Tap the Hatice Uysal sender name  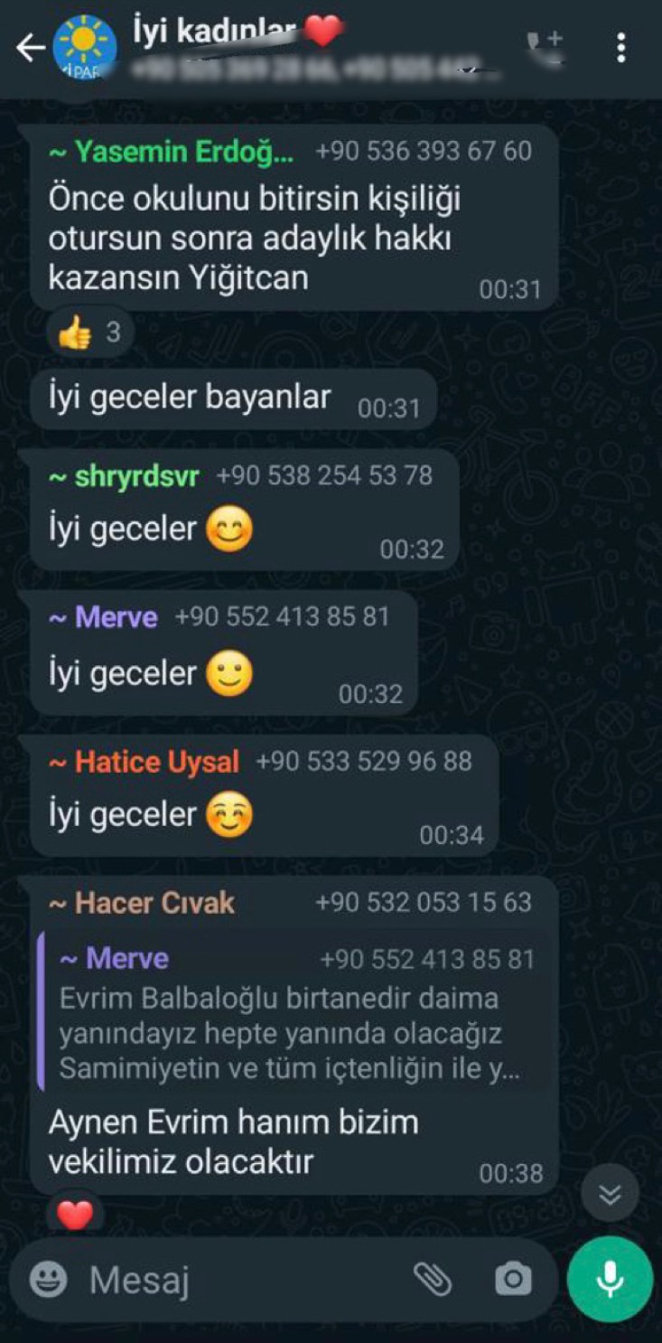tap(145, 761)
